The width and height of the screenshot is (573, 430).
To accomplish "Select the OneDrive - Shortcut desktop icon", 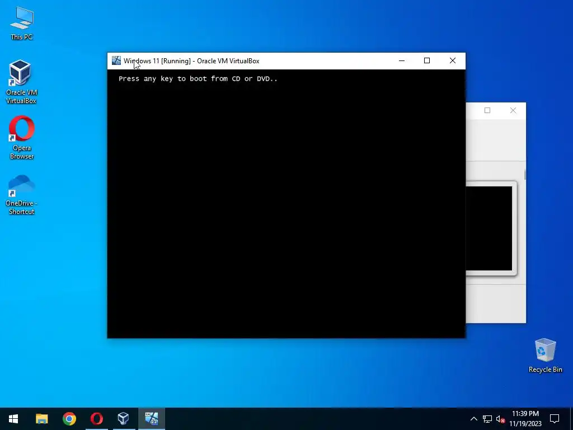I will point(21,194).
